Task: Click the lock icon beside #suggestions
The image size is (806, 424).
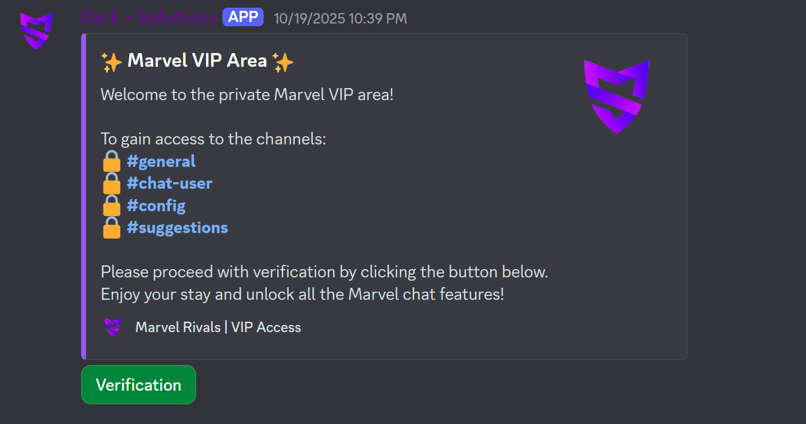Action: (x=112, y=228)
